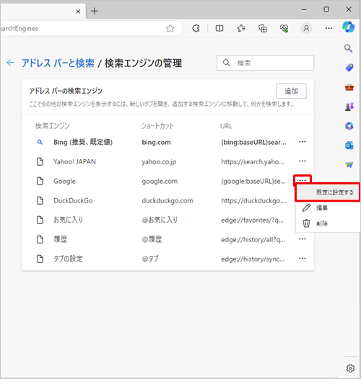Click the @タブ shortcut text
Screen dimensions: 361x379
tap(150, 259)
